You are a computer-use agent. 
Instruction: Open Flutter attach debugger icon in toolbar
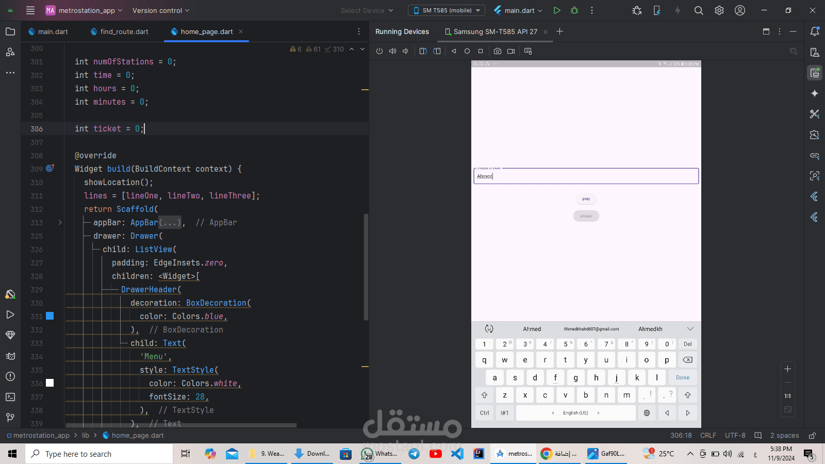pos(657,10)
